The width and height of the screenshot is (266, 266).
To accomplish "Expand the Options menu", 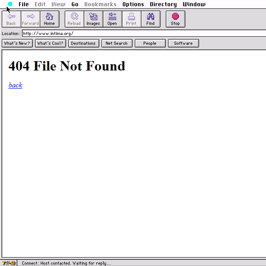I will tap(133, 4).
